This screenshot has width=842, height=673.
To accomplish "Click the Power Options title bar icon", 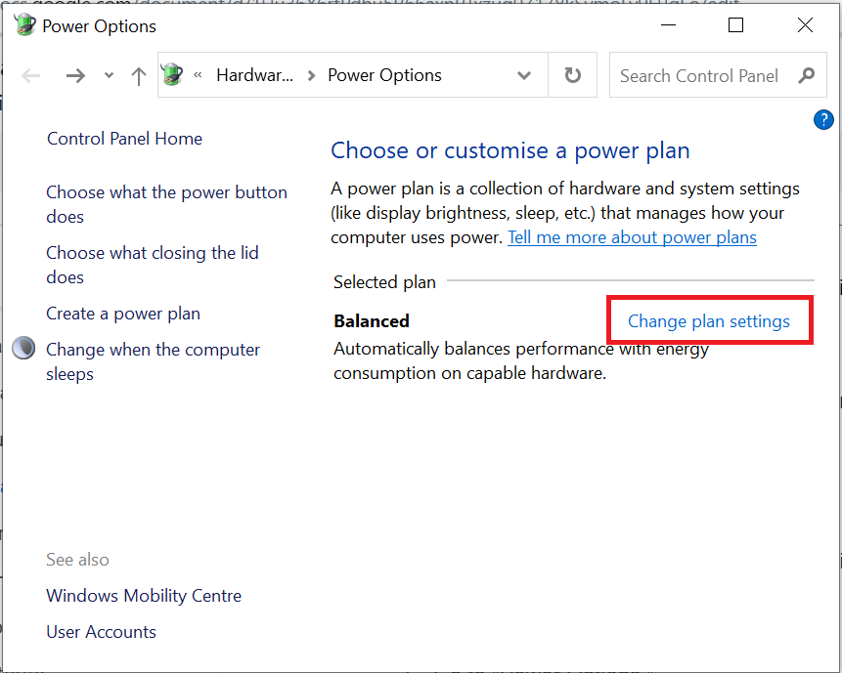I will (x=24, y=25).
